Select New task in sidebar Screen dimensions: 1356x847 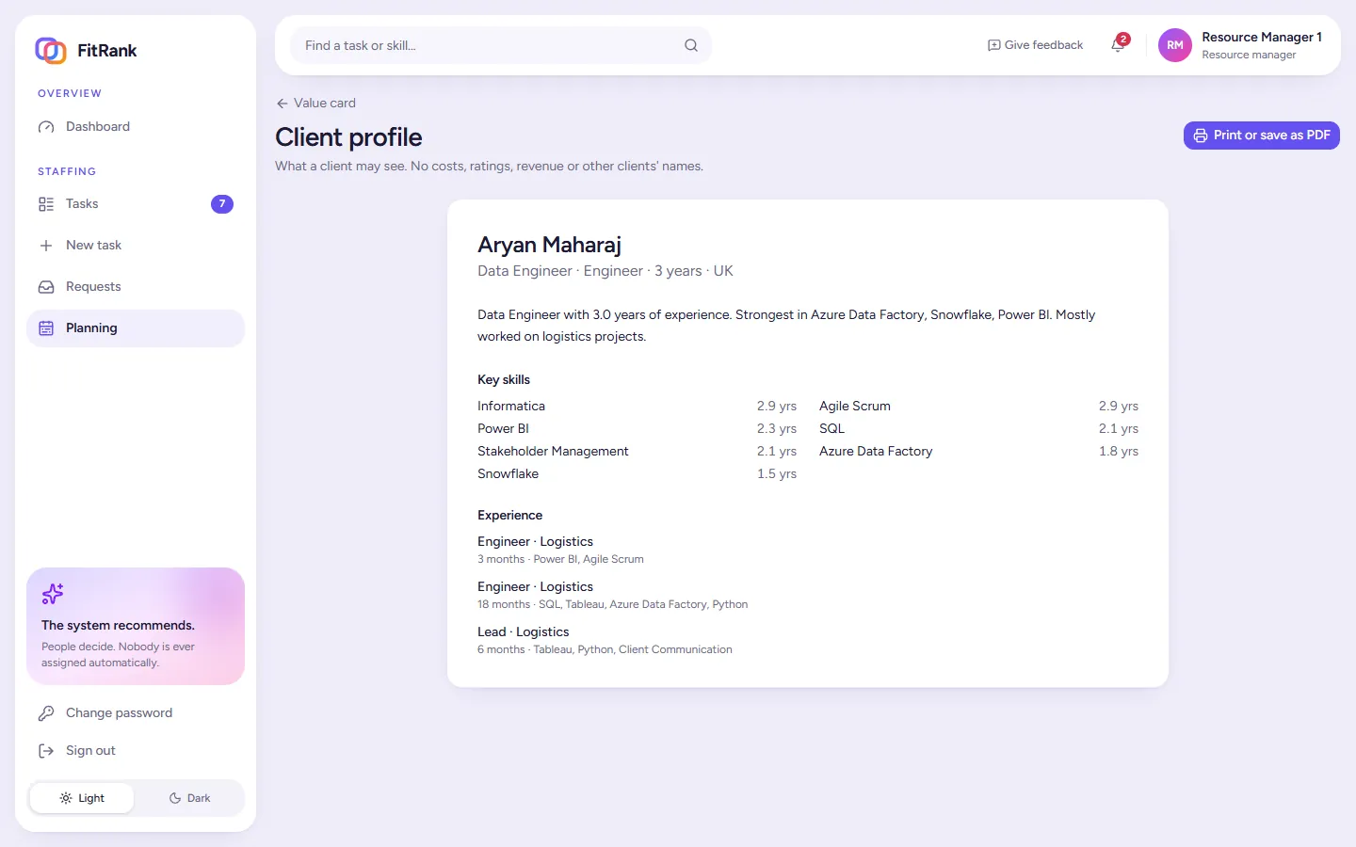[x=136, y=246]
